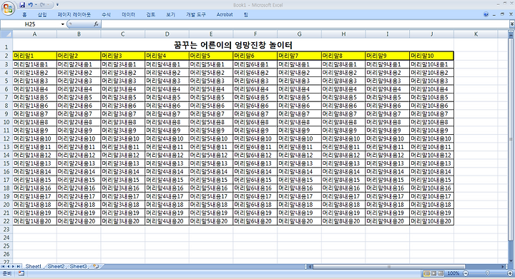Screen dimensions: 515x279
Task: Switch to Page Break Preview in status bar
Action: click(x=441, y=273)
